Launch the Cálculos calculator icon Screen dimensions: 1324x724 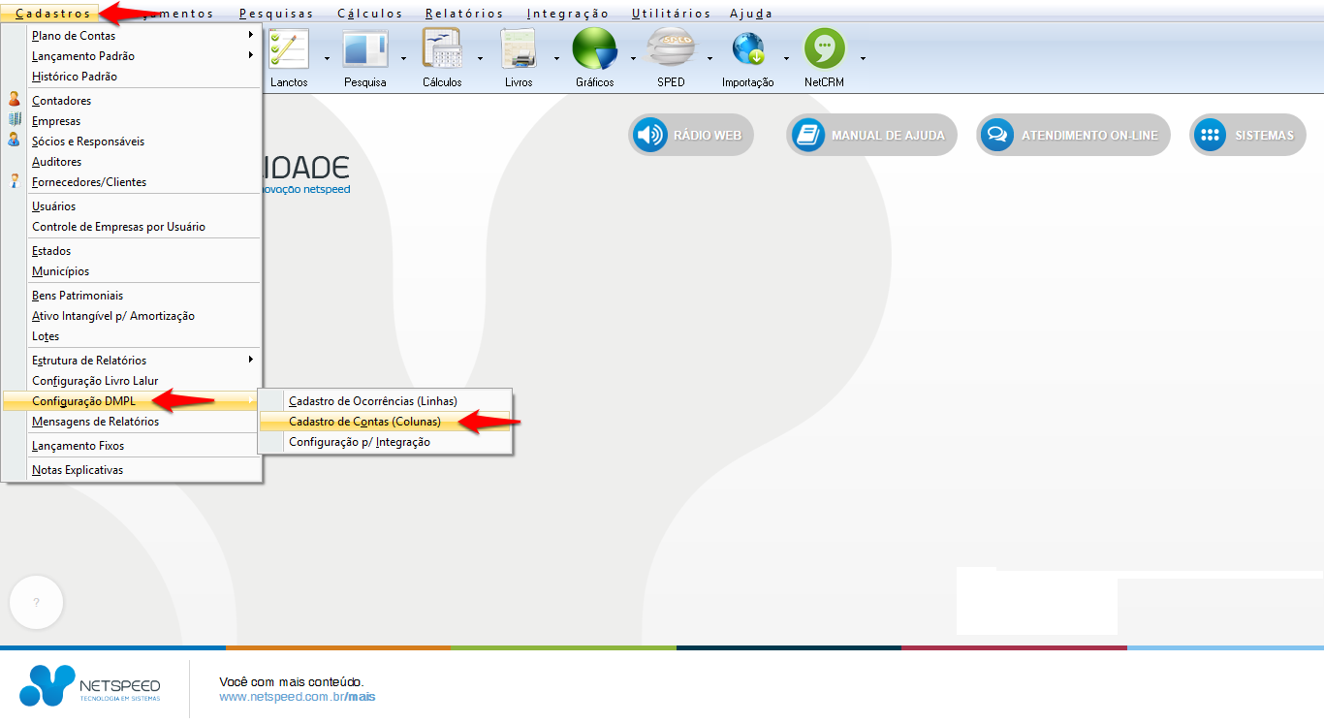442,48
